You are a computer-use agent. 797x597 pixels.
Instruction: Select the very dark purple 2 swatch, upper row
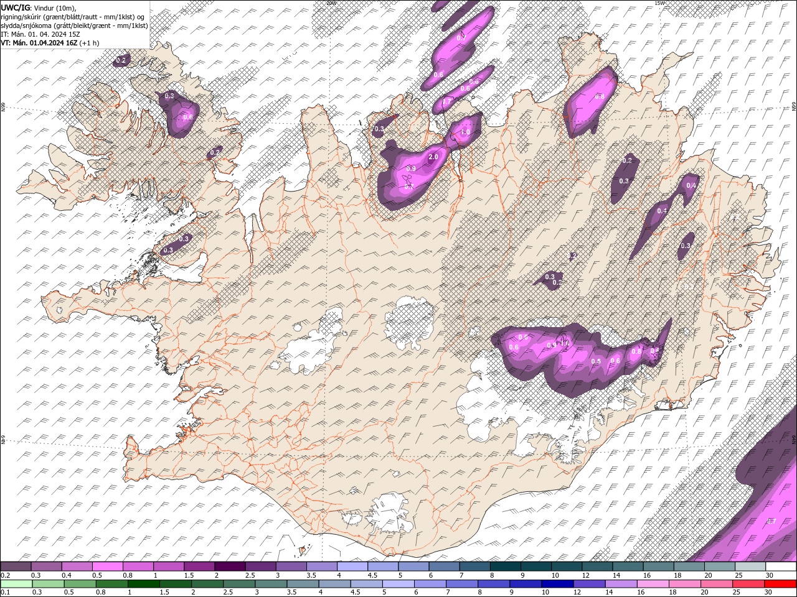230,567
